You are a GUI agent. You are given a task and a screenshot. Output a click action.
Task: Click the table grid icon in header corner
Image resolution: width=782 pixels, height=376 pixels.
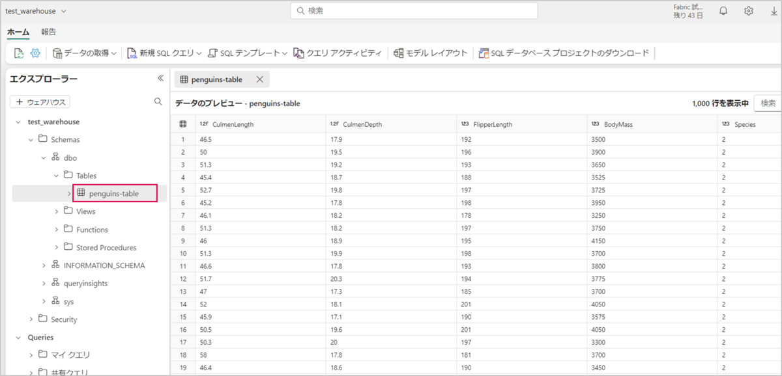tap(183, 124)
